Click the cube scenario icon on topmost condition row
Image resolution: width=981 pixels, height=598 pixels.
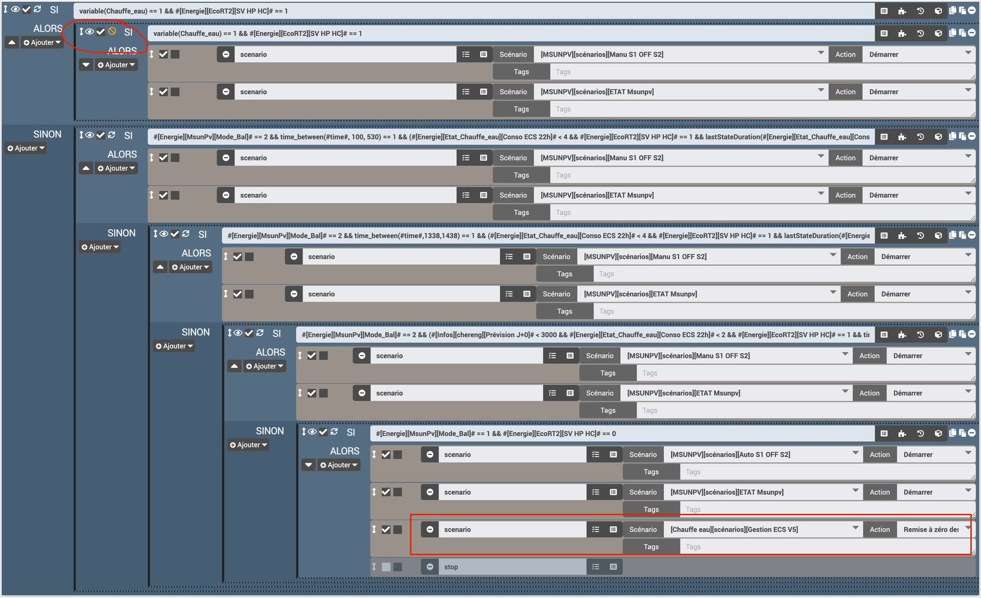pos(938,11)
